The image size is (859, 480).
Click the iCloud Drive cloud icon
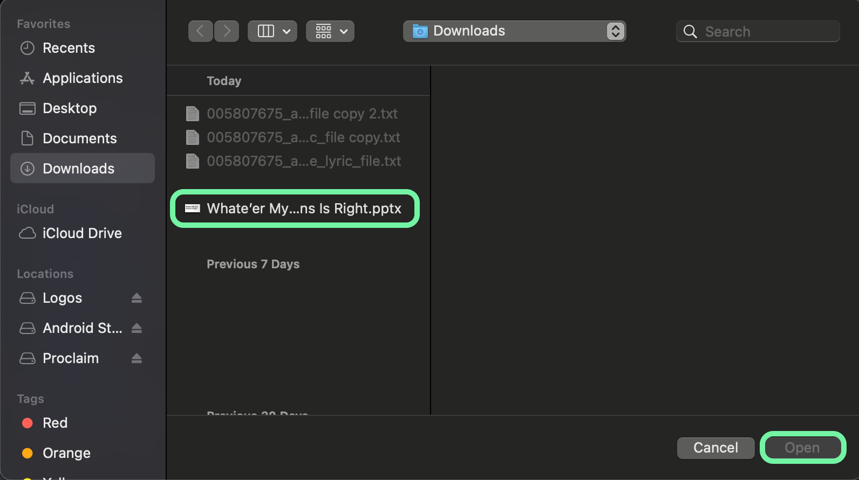coord(28,233)
